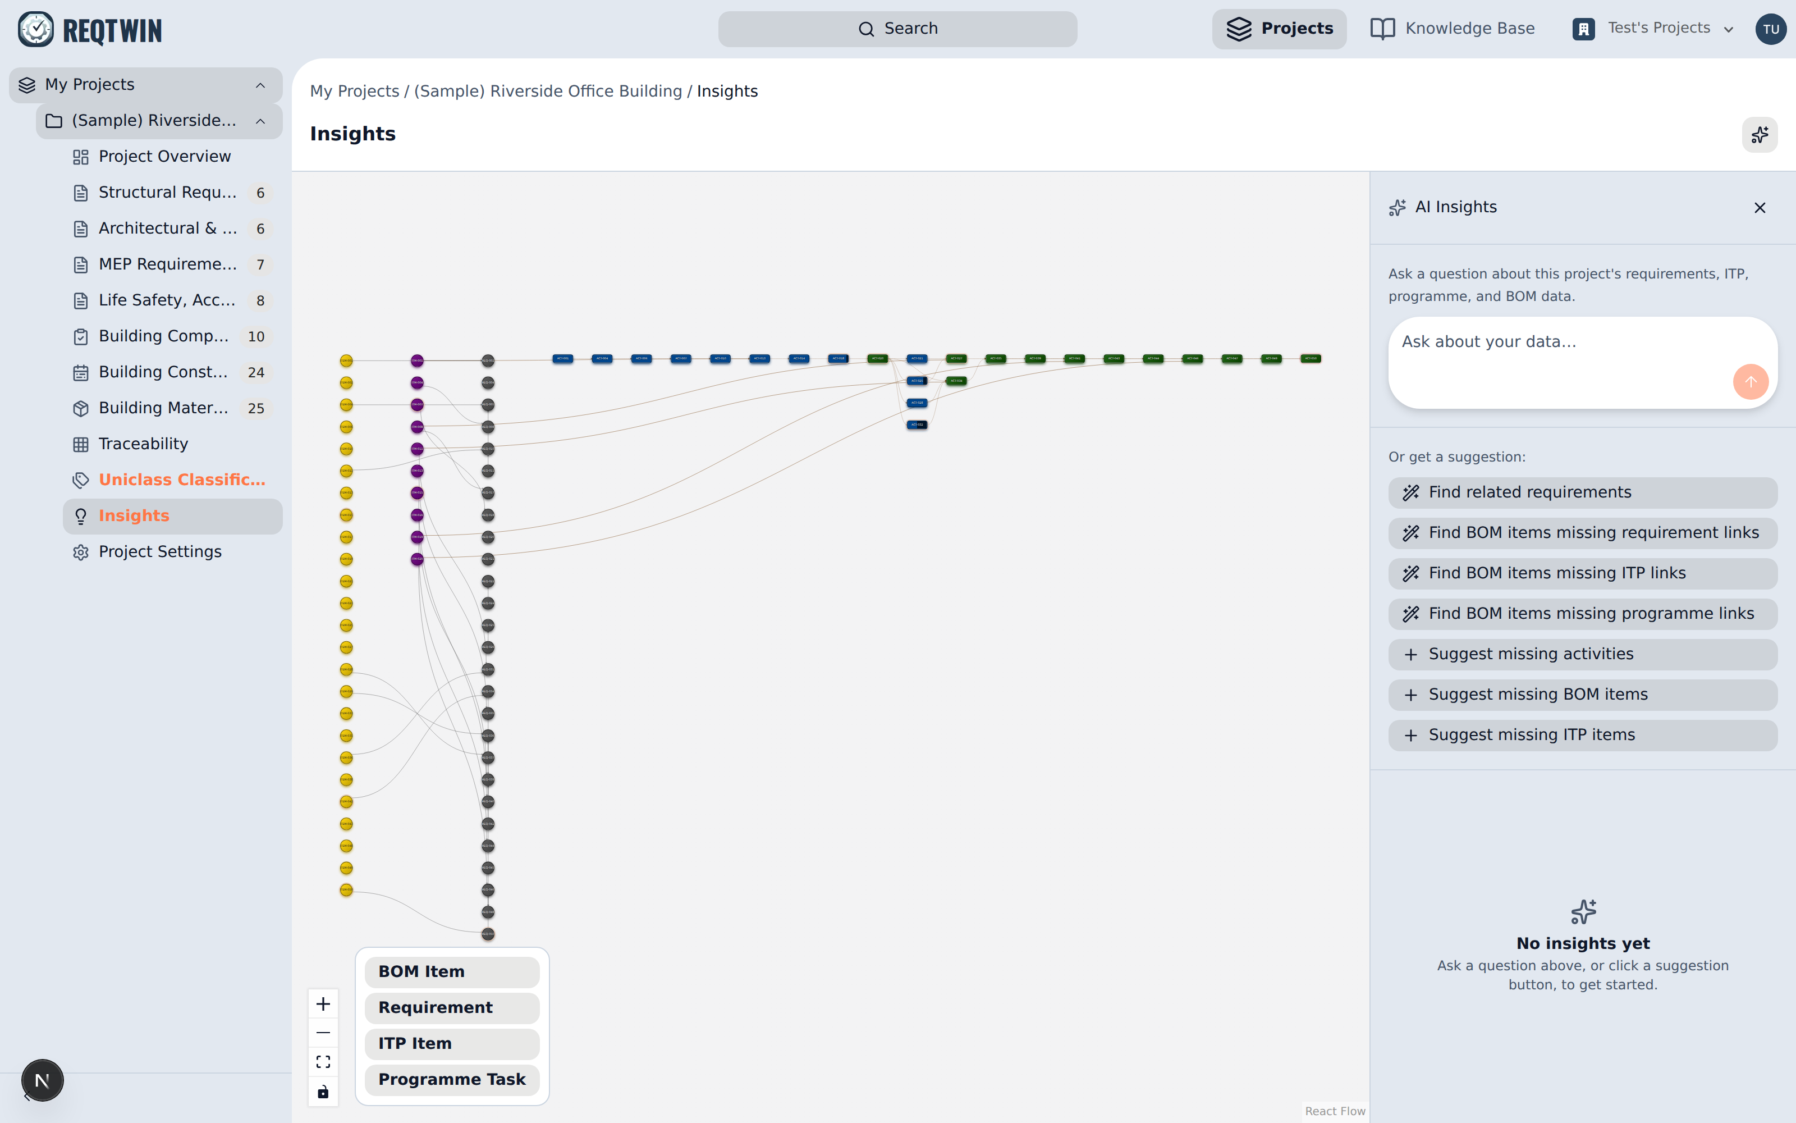
Task: Collapse the My Projects section
Action: [x=260, y=85]
